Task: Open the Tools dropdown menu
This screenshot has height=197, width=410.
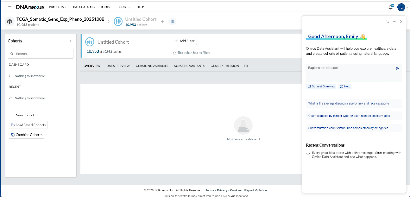Action: [x=107, y=7]
